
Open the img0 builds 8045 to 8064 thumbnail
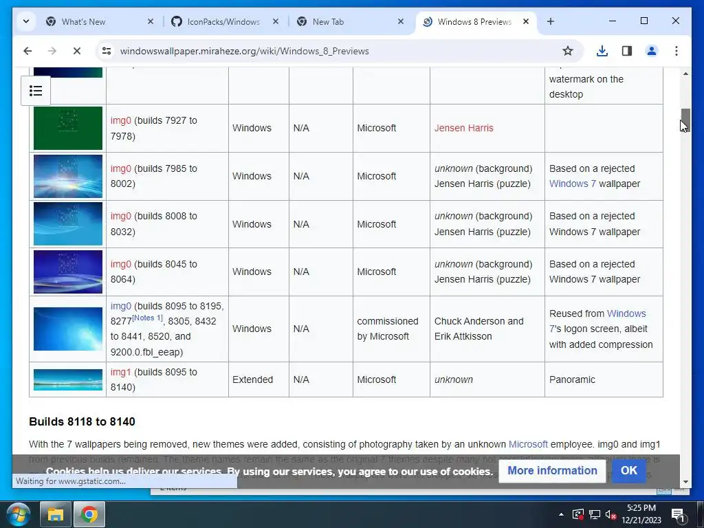68,272
